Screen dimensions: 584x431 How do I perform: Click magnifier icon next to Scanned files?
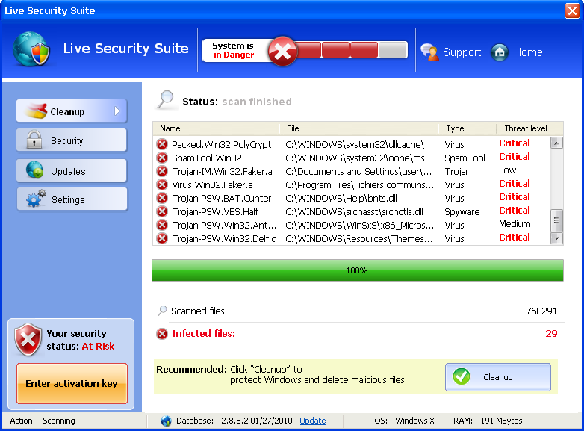click(x=162, y=310)
